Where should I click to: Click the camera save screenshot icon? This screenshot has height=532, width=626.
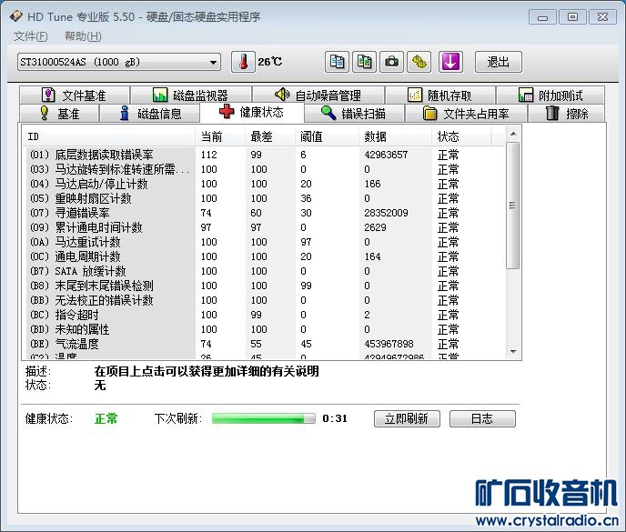tap(391, 62)
